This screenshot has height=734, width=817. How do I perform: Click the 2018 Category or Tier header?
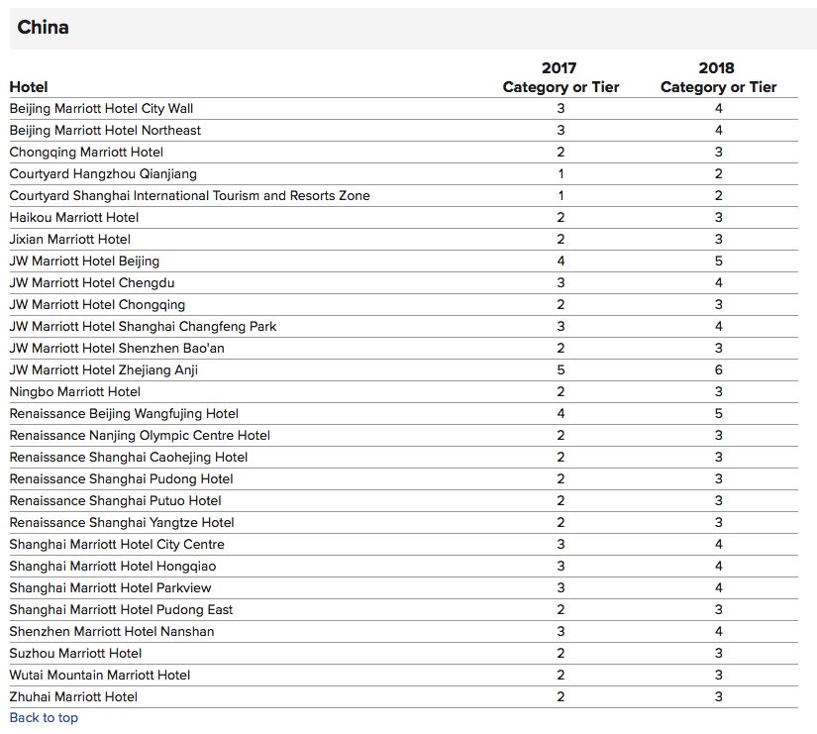pyautogui.click(x=719, y=77)
